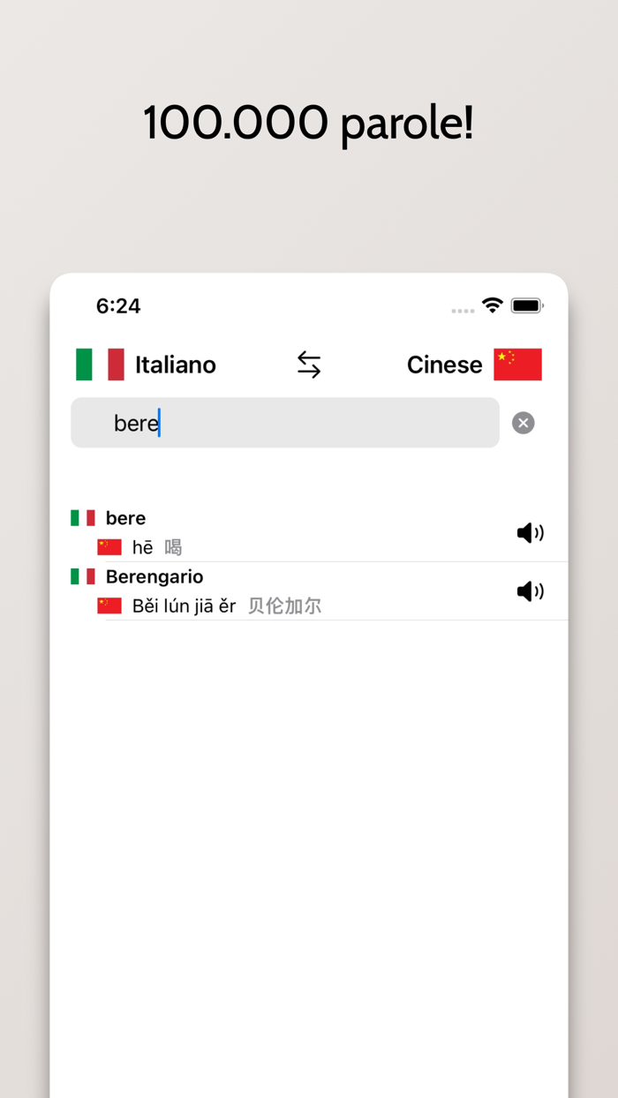Play pronunciation for the word bere

[530, 532]
